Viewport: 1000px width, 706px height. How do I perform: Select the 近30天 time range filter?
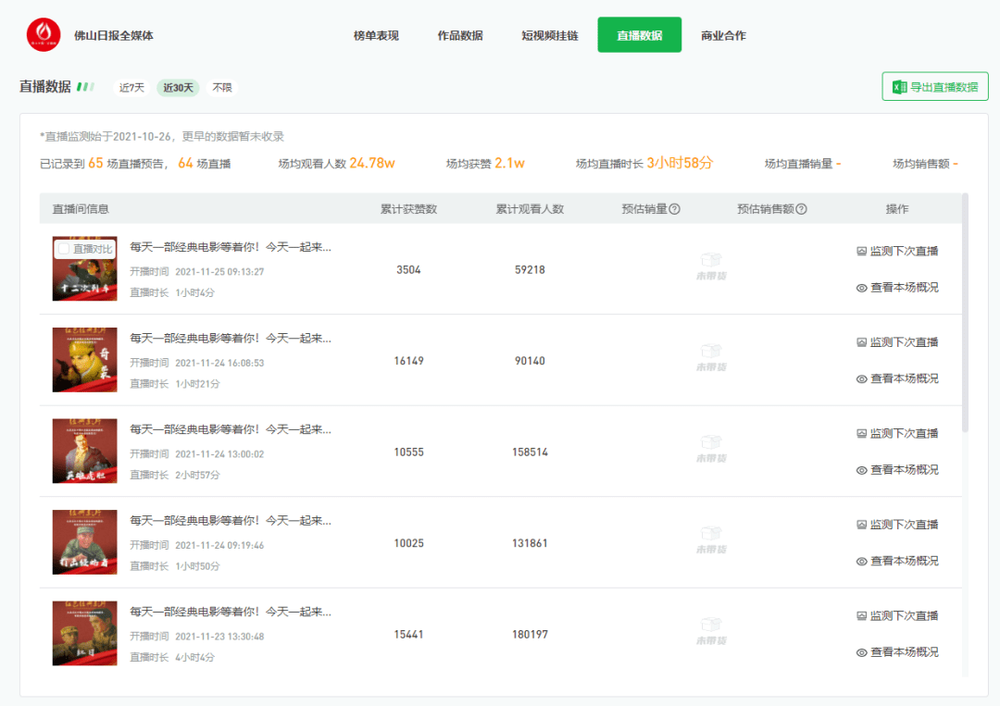coord(178,87)
